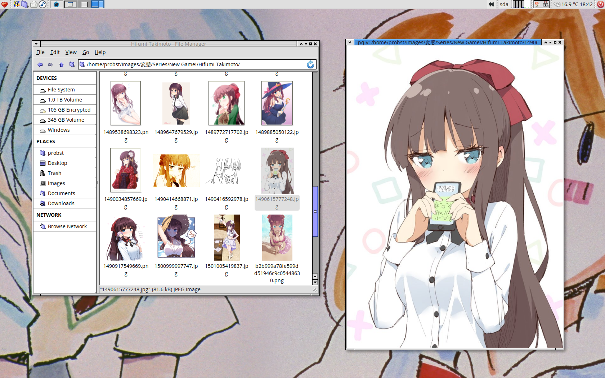Select thumbnail 1489772717702.jpg
The height and width of the screenshot is (378, 605).
pos(227,103)
